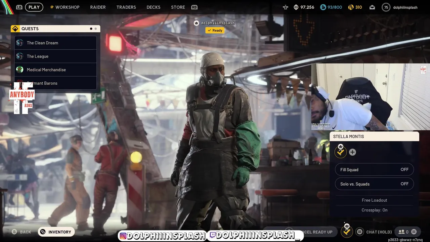Click The Clean Dream trader portrait
This screenshot has width=430, height=242.
coord(20,43)
